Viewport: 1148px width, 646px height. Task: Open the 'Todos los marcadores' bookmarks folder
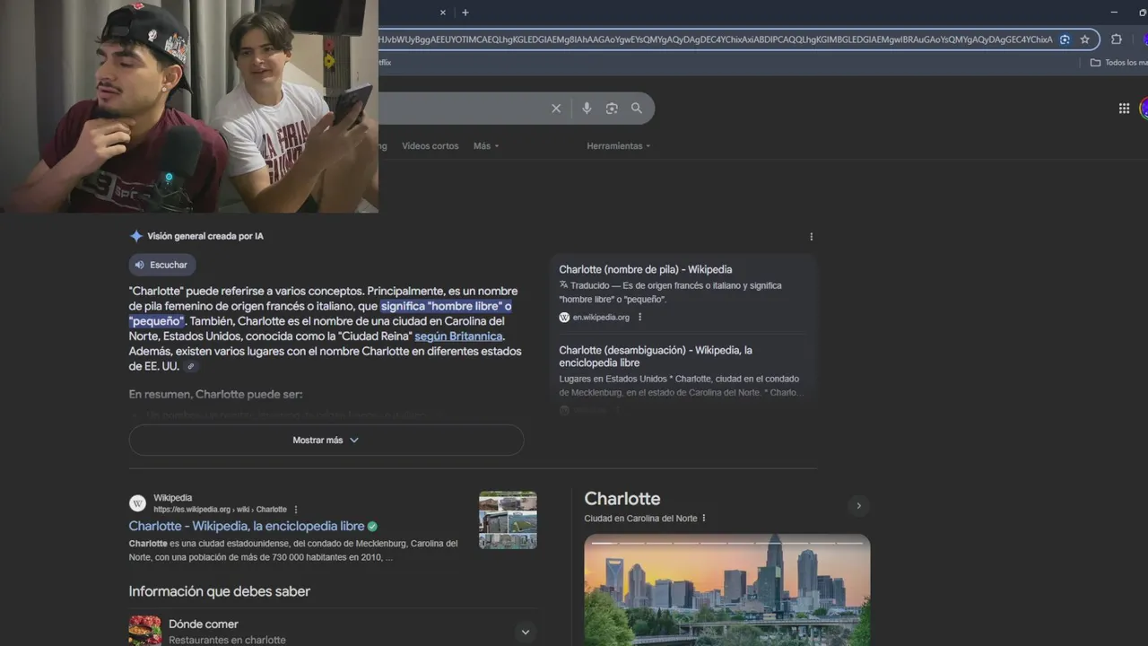[1118, 63]
